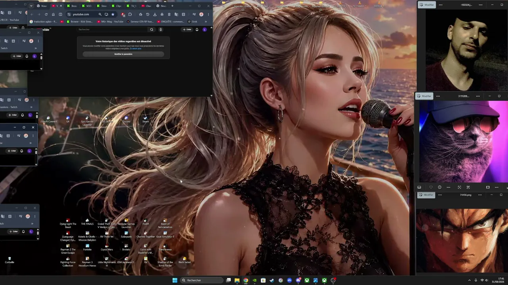Select the Brotato desktop icon

tap(126, 247)
